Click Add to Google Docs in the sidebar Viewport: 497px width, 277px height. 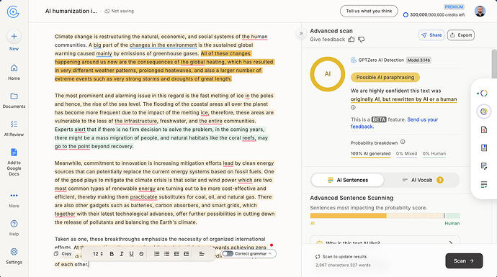[x=14, y=162]
